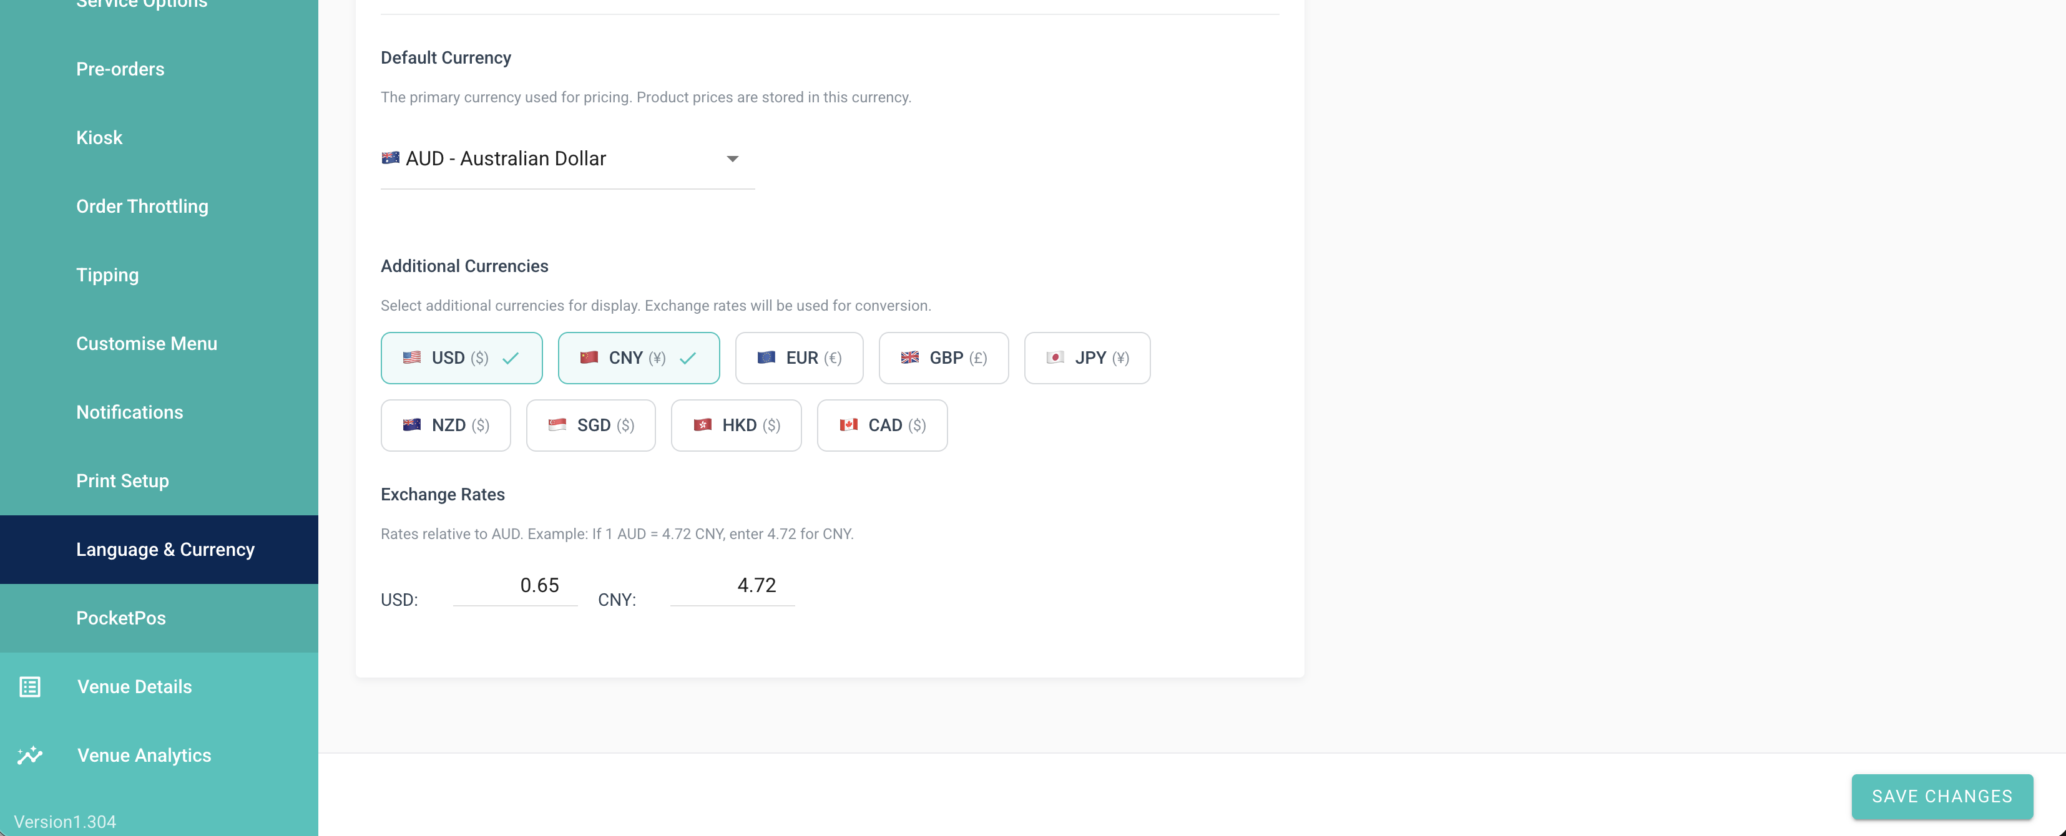Click the Canadian flag on the CAD chip

click(848, 425)
